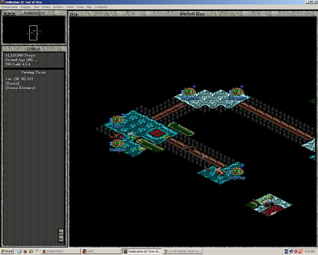The height and width of the screenshot is (255, 318).
Task: Open the Kingdom menu
Action: coord(26,7)
